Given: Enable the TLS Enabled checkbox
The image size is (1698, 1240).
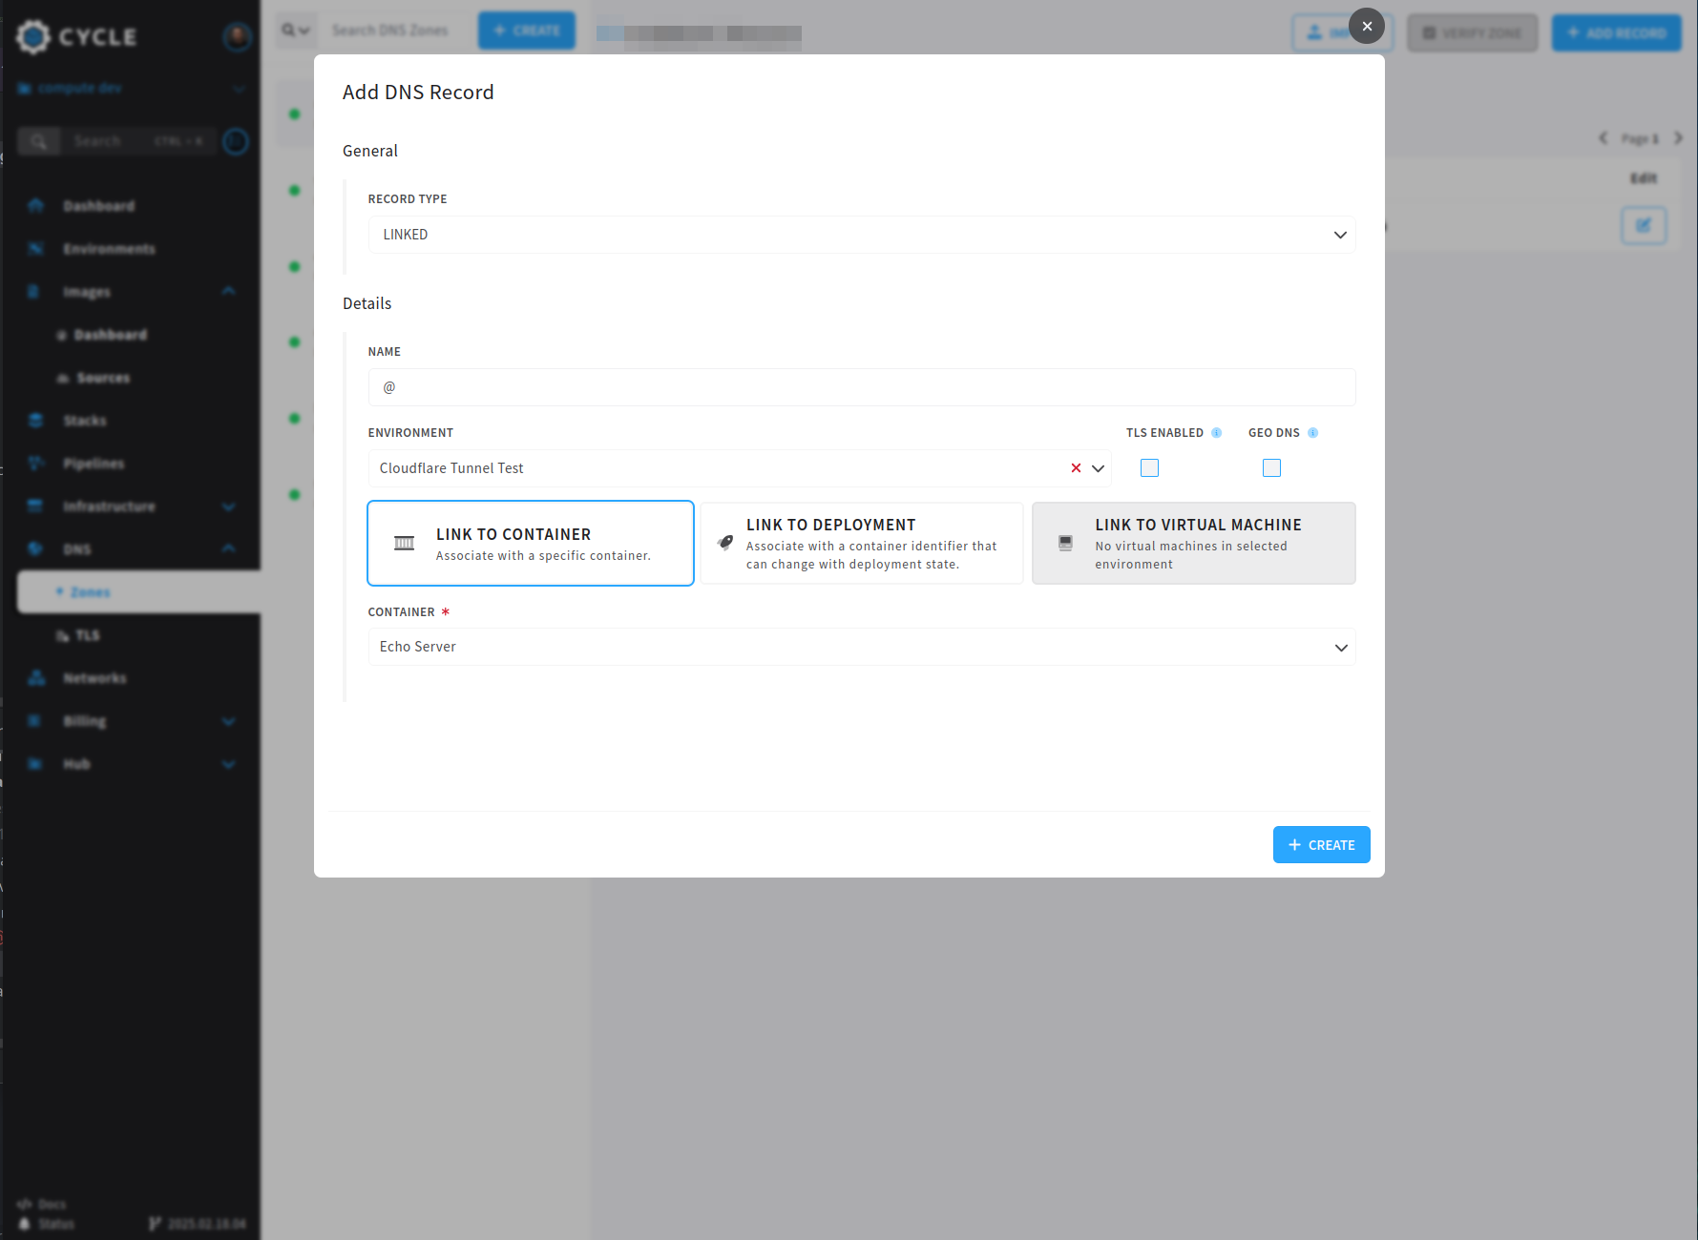Looking at the screenshot, I should pyautogui.click(x=1149, y=467).
